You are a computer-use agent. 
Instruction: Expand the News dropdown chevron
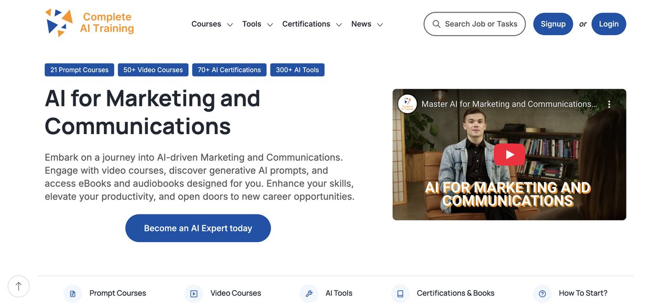pos(380,25)
